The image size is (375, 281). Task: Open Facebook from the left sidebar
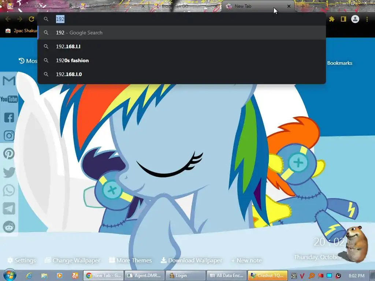9,117
